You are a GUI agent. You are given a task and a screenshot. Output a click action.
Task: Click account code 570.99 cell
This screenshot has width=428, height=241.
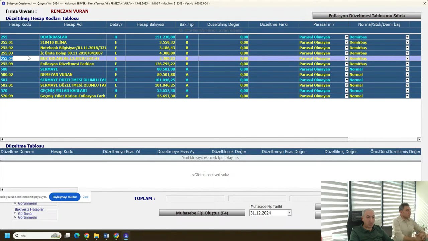(x=20, y=96)
